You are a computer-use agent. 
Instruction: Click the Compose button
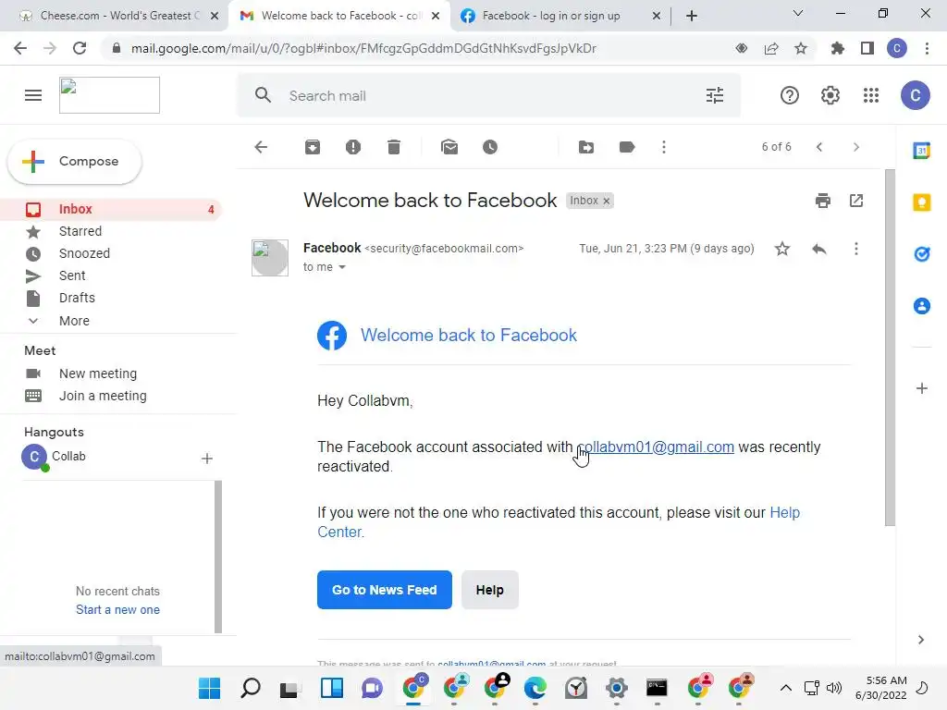point(74,161)
